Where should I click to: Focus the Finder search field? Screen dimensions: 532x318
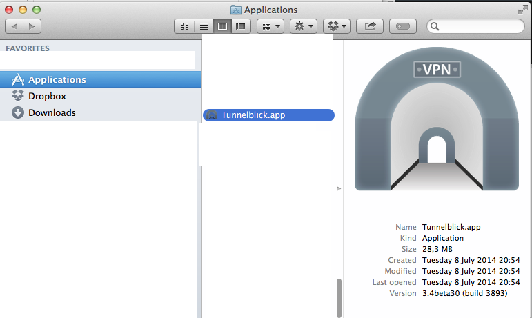coord(475,26)
